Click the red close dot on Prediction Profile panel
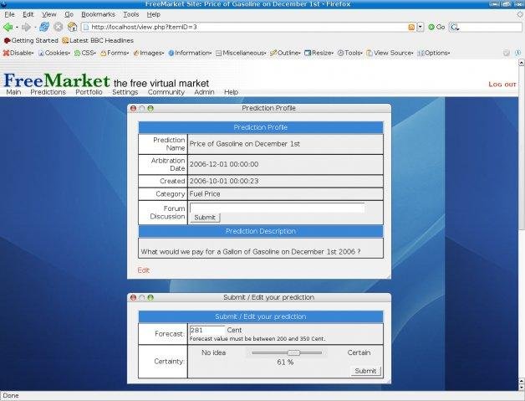The width and height of the screenshot is (525, 401). (x=133, y=108)
